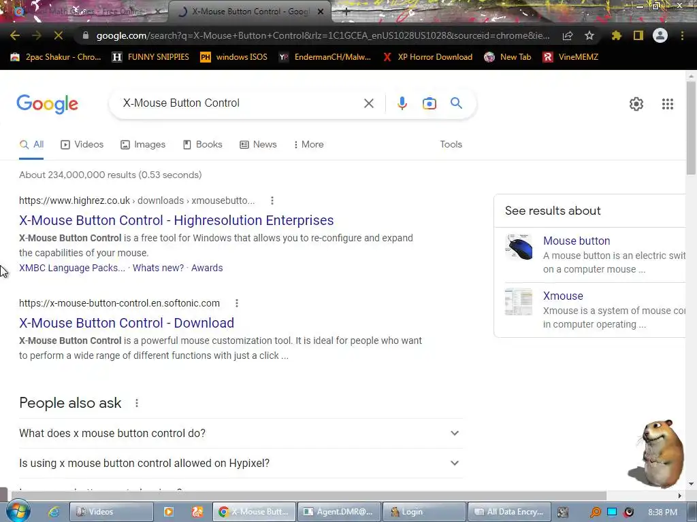Open the Tools search options
Screen dimensions: 697x522
pos(451,144)
